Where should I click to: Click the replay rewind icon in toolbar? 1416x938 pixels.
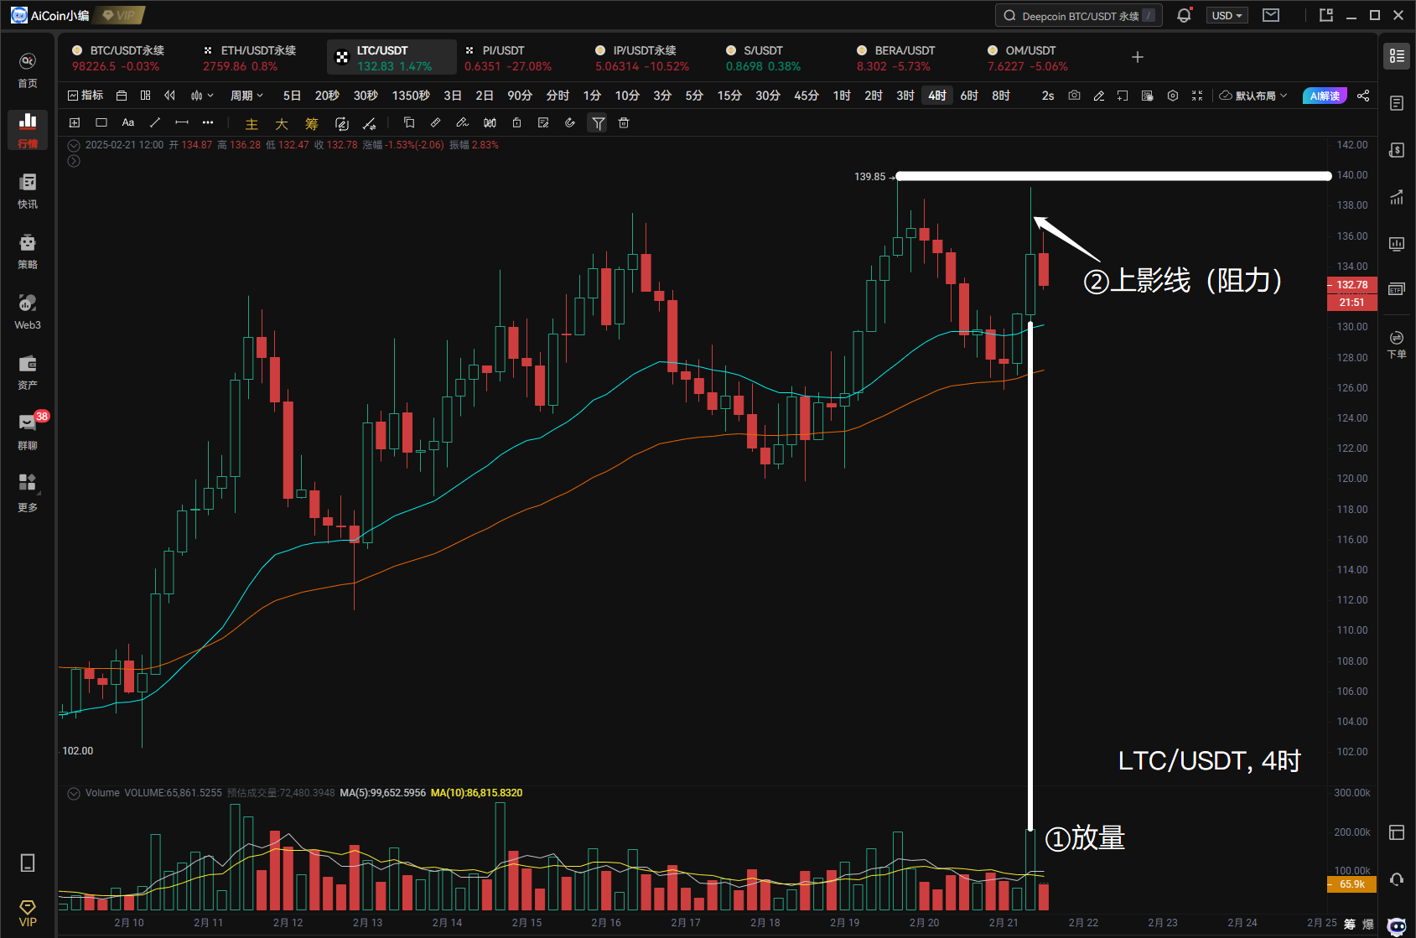(x=170, y=96)
